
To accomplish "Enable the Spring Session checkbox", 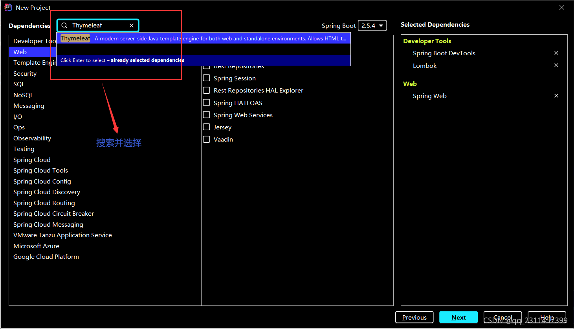I will (206, 78).
